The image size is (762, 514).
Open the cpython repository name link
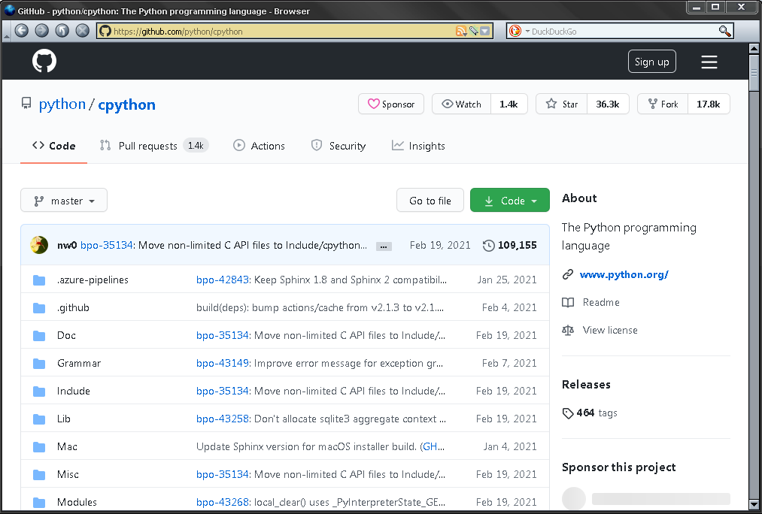[x=127, y=104]
